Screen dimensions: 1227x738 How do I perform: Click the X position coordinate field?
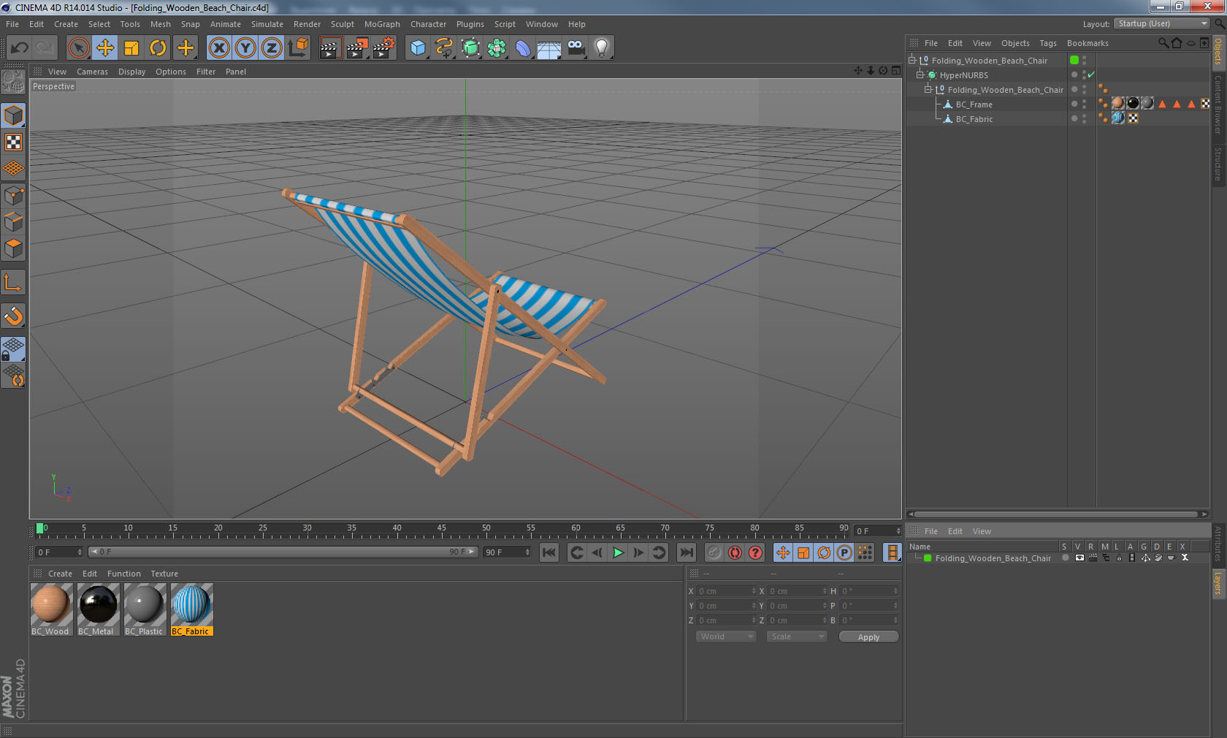point(726,591)
